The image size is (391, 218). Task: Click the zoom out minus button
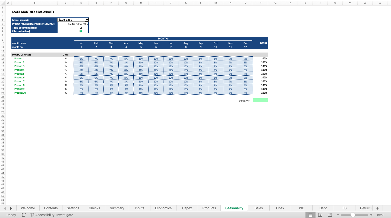(x=338, y=215)
